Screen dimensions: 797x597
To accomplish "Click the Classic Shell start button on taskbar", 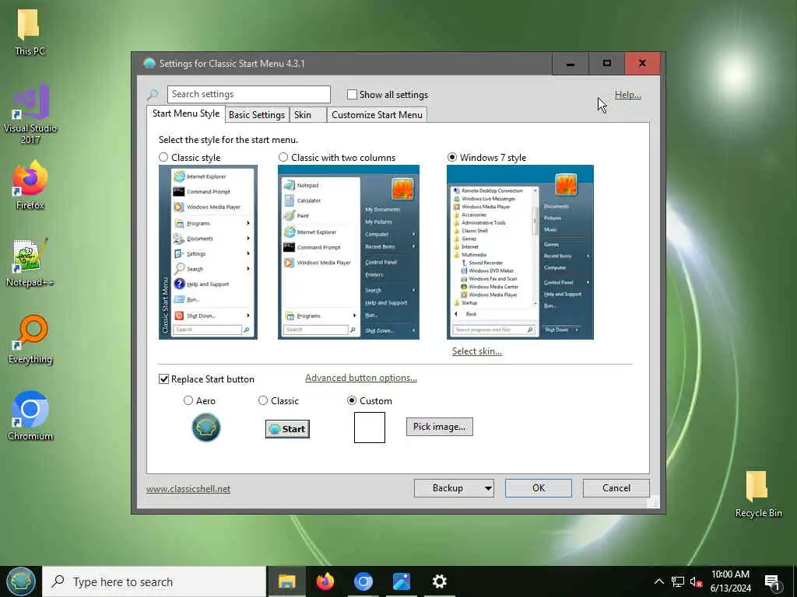I will tap(21, 581).
